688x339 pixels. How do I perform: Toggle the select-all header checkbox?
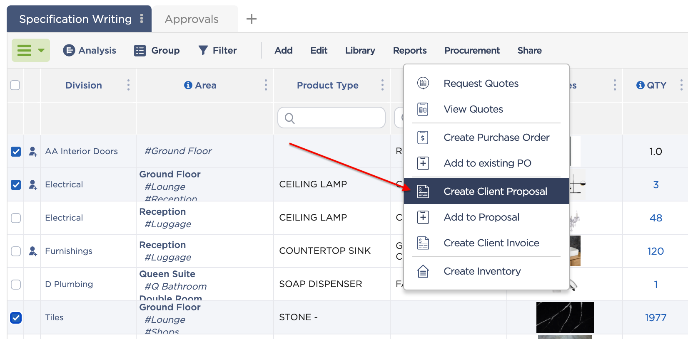15,85
